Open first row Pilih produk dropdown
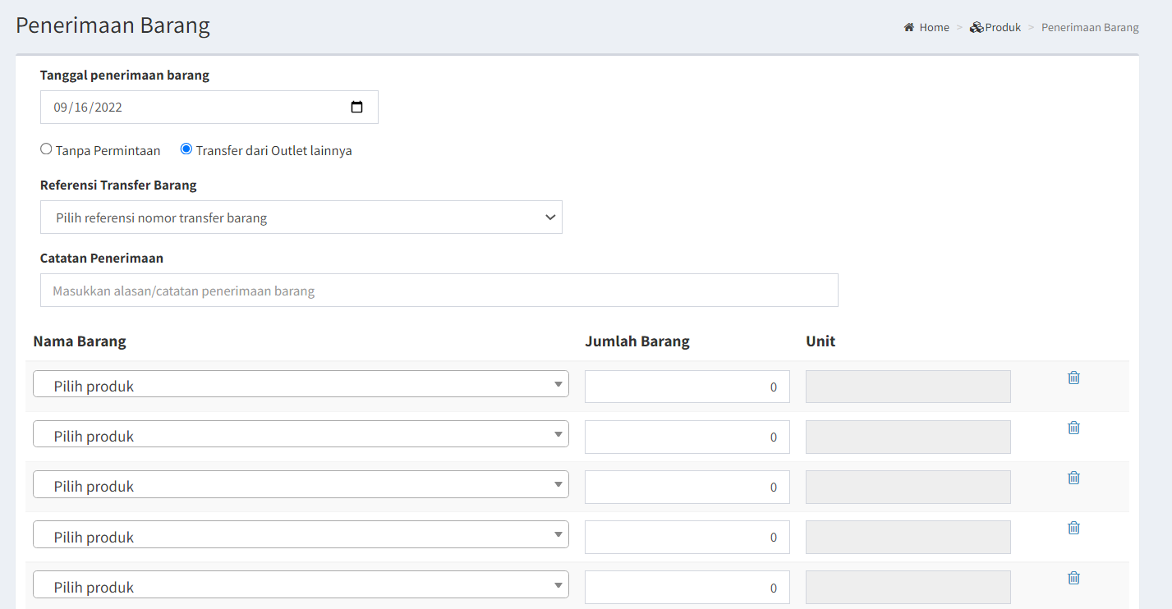 click(301, 384)
